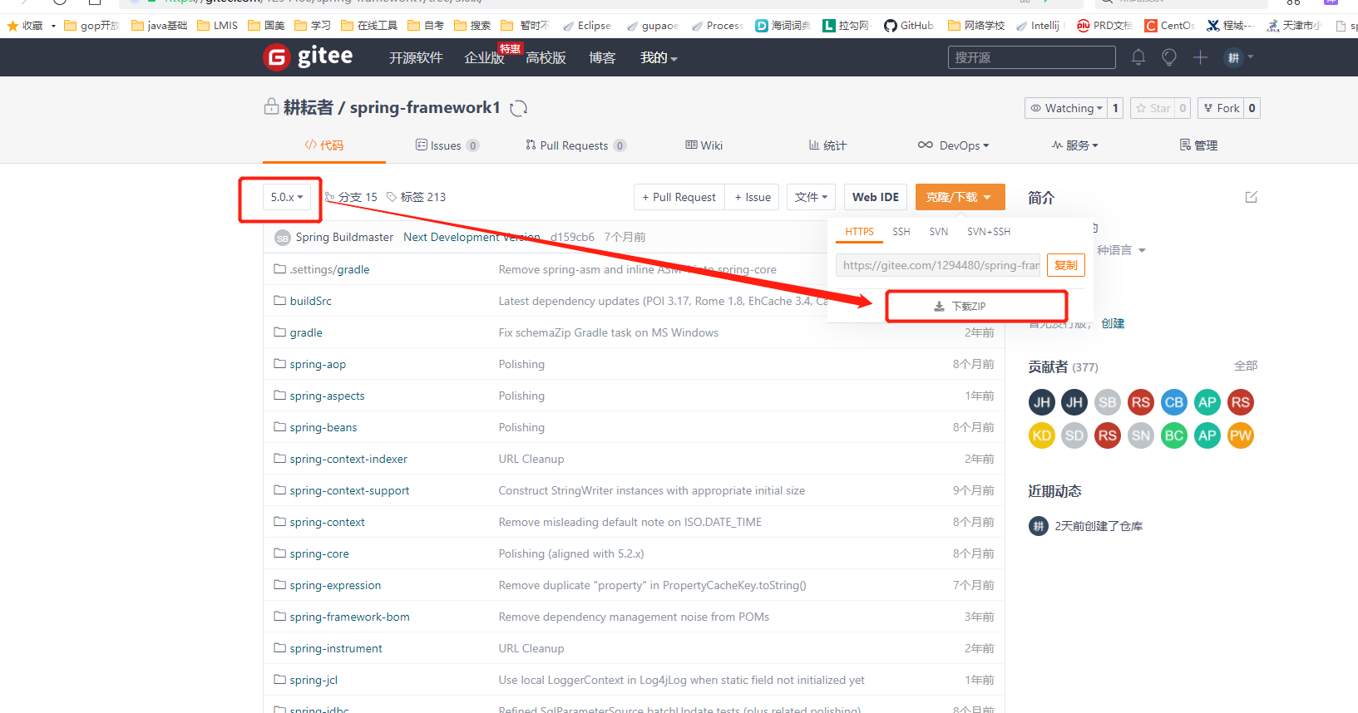Click the 复制 copy URL button
1358x713 pixels.
1066,265
